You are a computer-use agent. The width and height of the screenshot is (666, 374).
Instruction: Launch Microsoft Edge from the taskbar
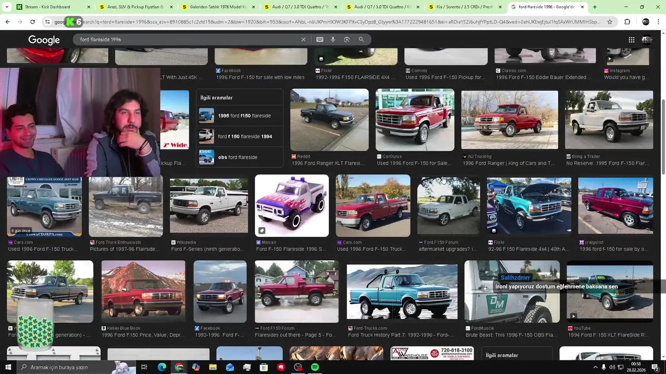point(162,367)
